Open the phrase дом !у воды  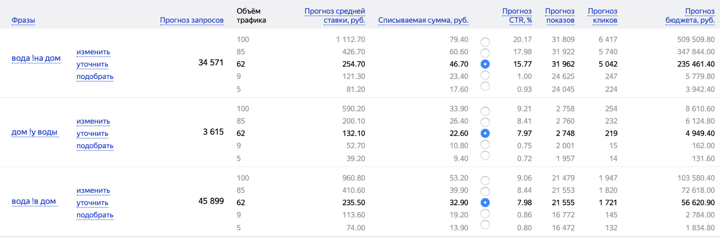coord(35,132)
